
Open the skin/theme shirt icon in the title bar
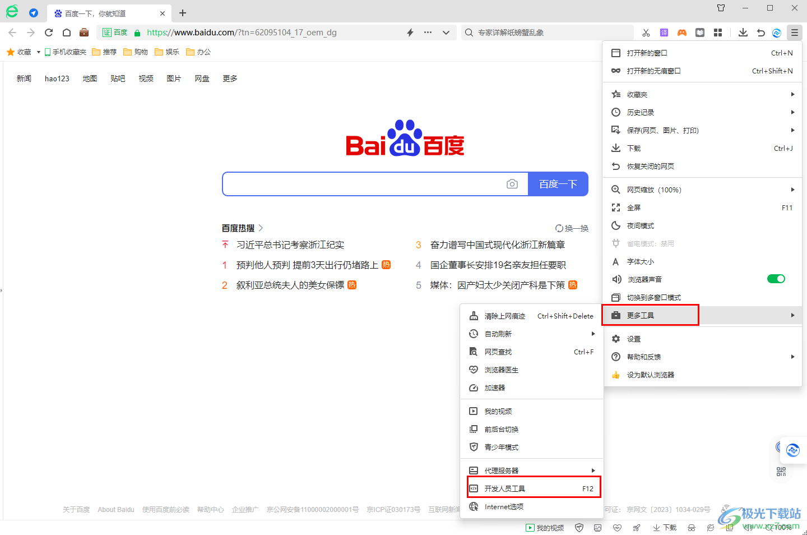click(x=721, y=8)
